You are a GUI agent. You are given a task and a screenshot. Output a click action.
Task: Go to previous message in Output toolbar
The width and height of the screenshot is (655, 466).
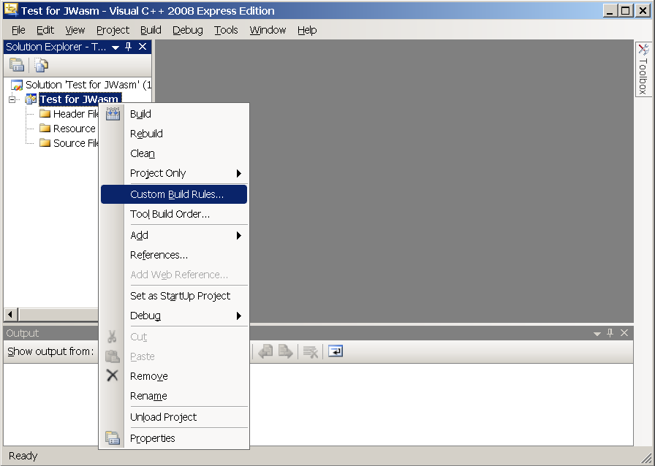tap(265, 351)
